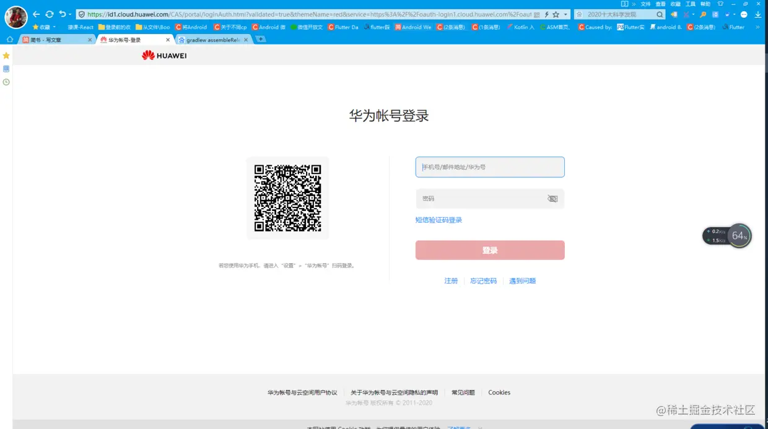Click the 注册 link
Viewport: 768px width, 429px height.
coord(451,281)
